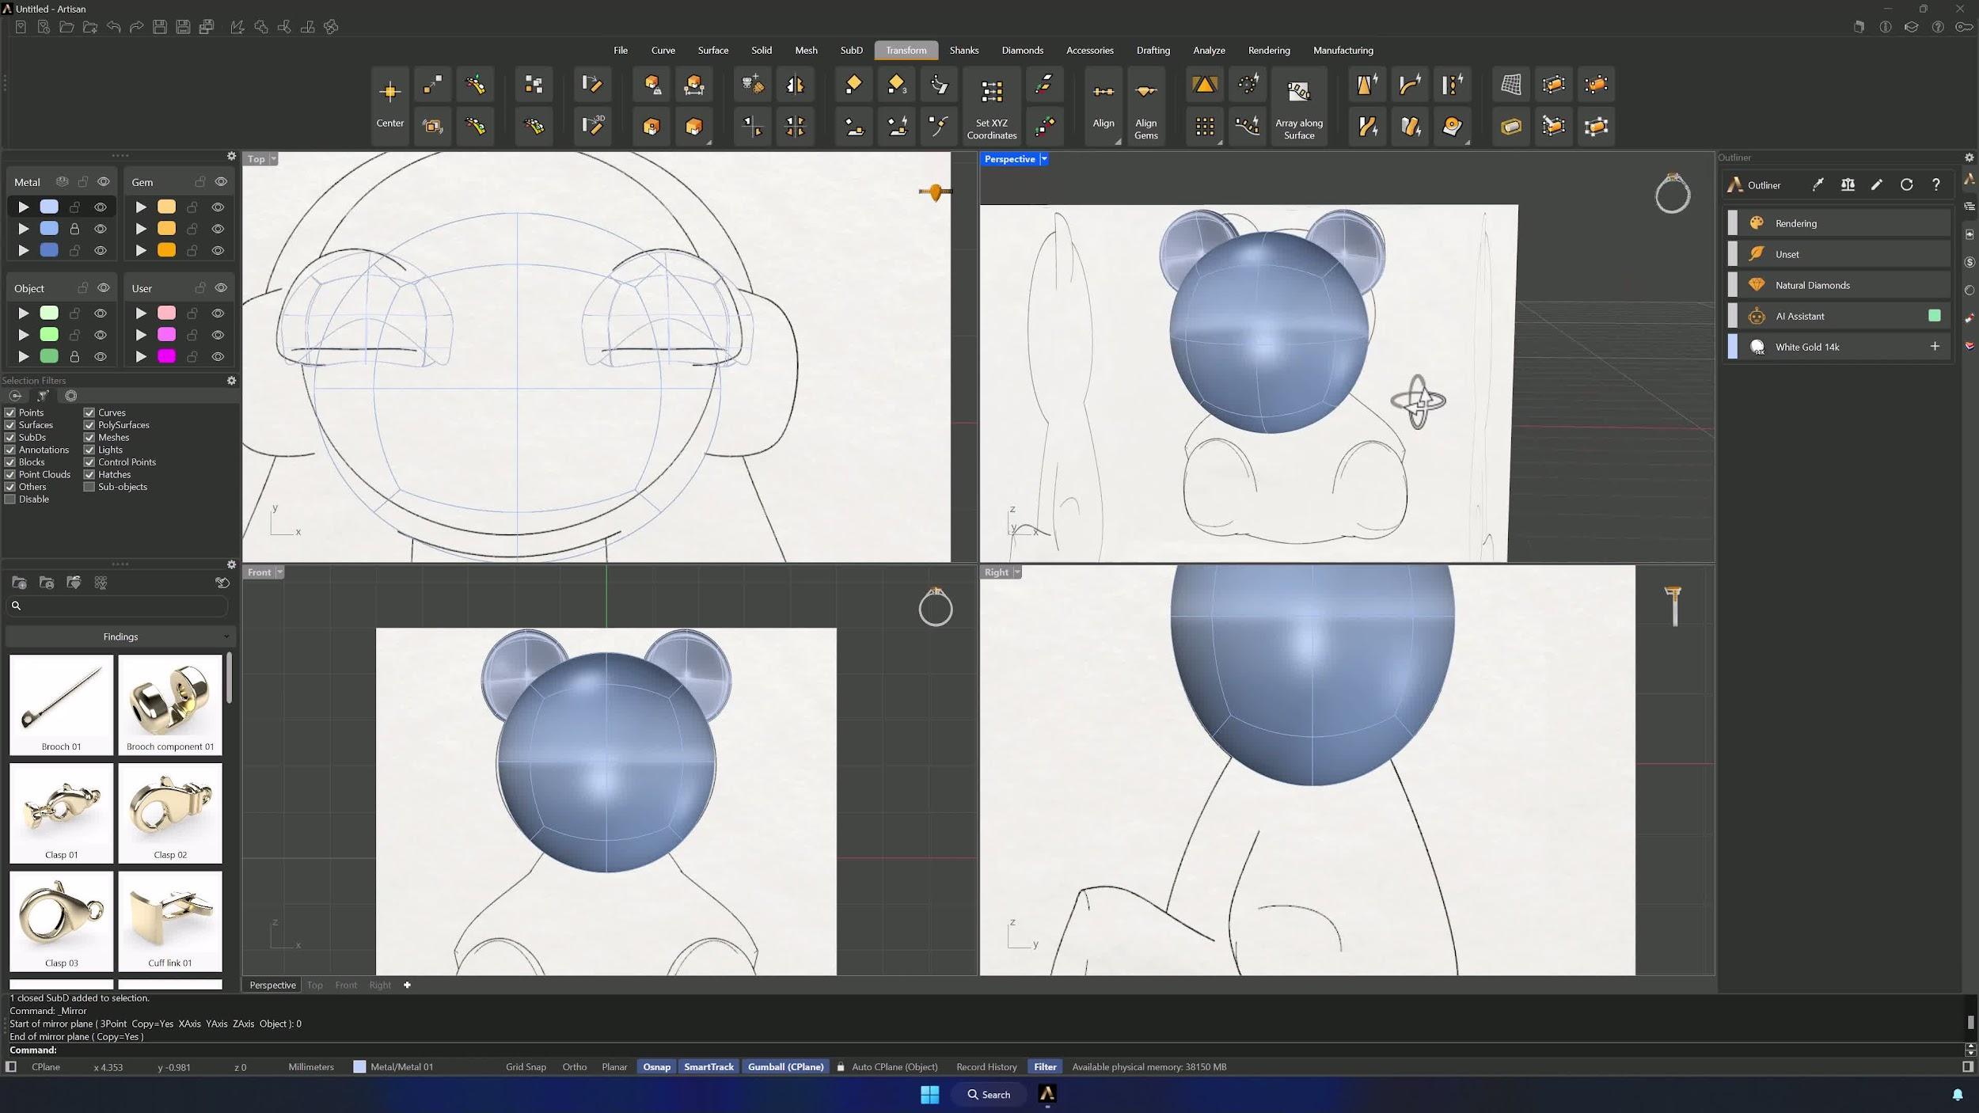Open the Top viewport dropdown menu
The image size is (1979, 1113).
click(x=273, y=159)
